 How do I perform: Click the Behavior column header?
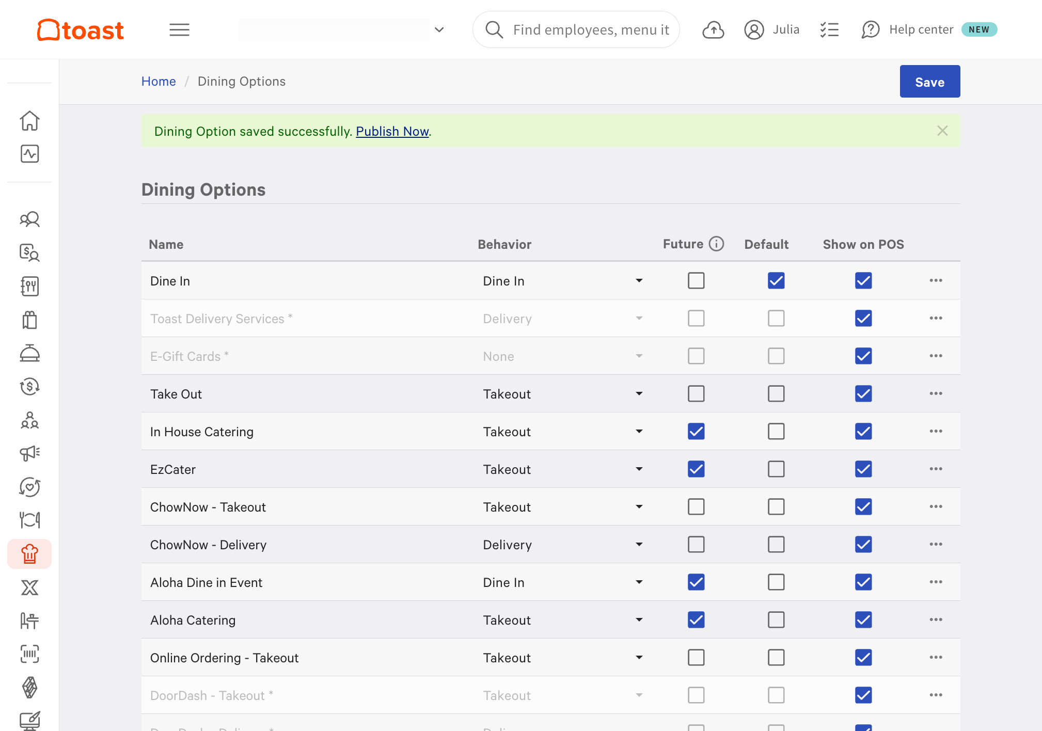pos(504,244)
